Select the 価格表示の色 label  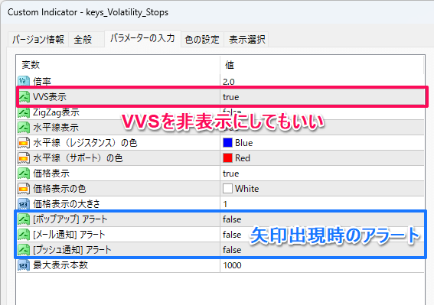click(60, 189)
